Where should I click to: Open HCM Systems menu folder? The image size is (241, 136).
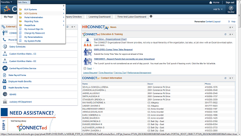(x=31, y=14)
